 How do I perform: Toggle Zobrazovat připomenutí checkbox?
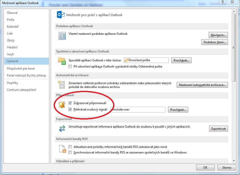click(70, 103)
